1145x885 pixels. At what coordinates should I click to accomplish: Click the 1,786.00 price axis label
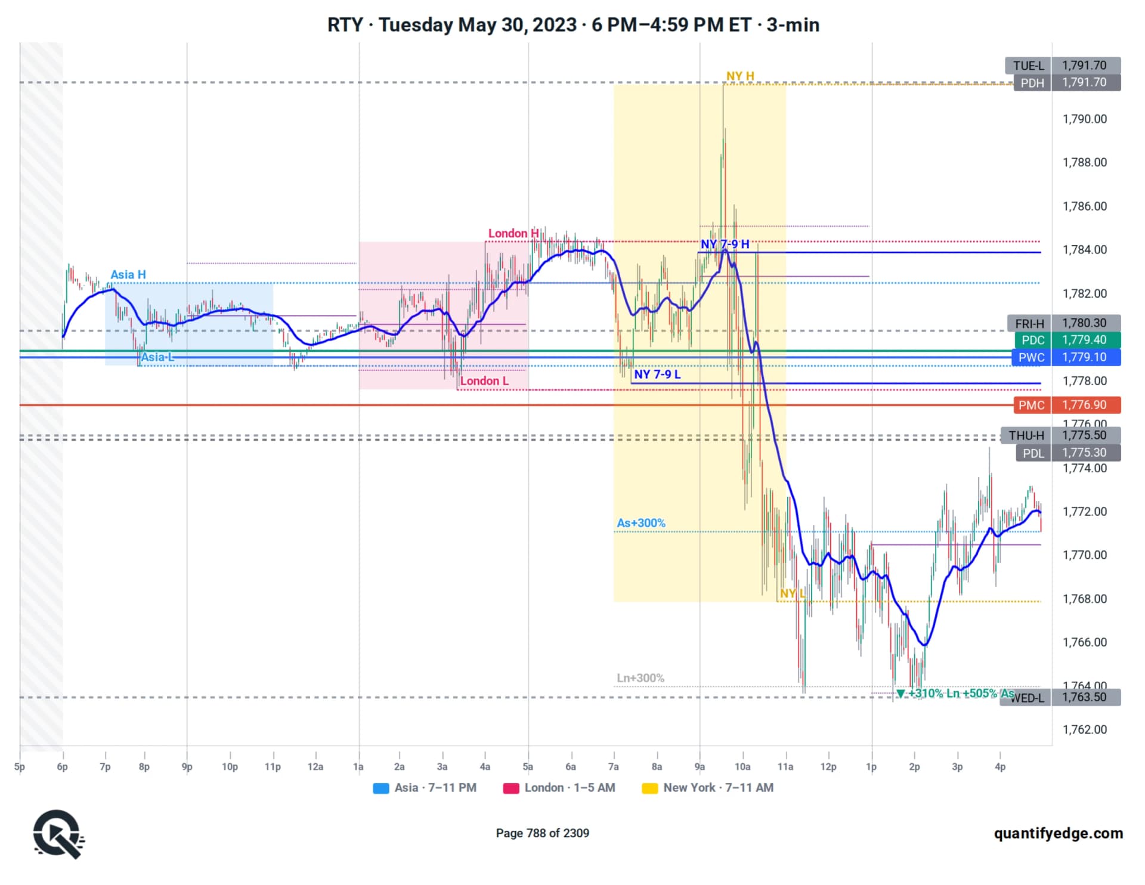[1085, 206]
